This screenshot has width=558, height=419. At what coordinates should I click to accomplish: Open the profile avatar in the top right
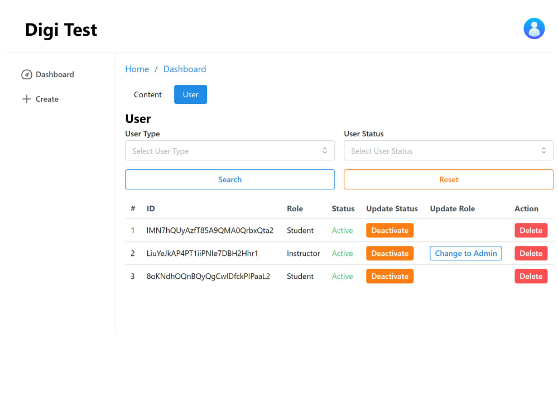[x=534, y=28]
